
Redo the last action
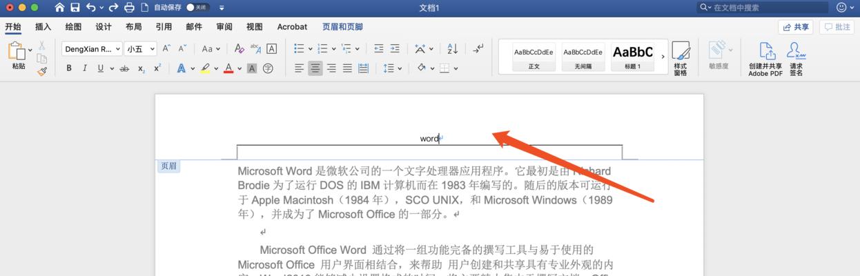click(113, 8)
